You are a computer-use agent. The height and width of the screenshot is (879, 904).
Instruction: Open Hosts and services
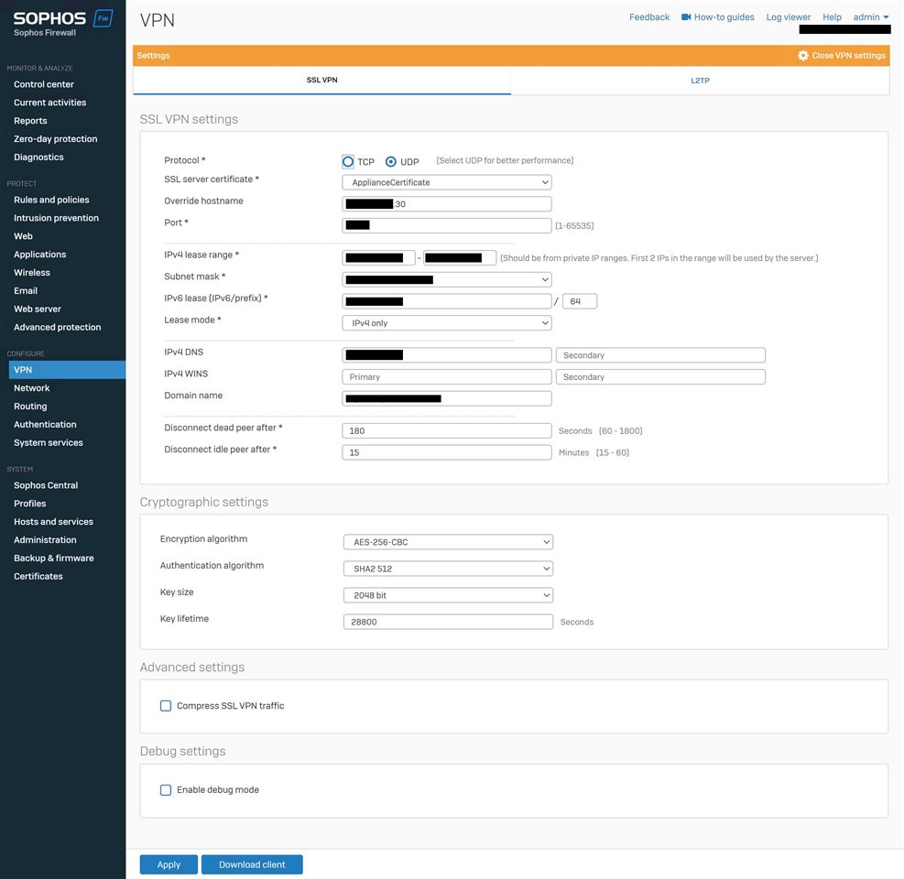(x=54, y=522)
